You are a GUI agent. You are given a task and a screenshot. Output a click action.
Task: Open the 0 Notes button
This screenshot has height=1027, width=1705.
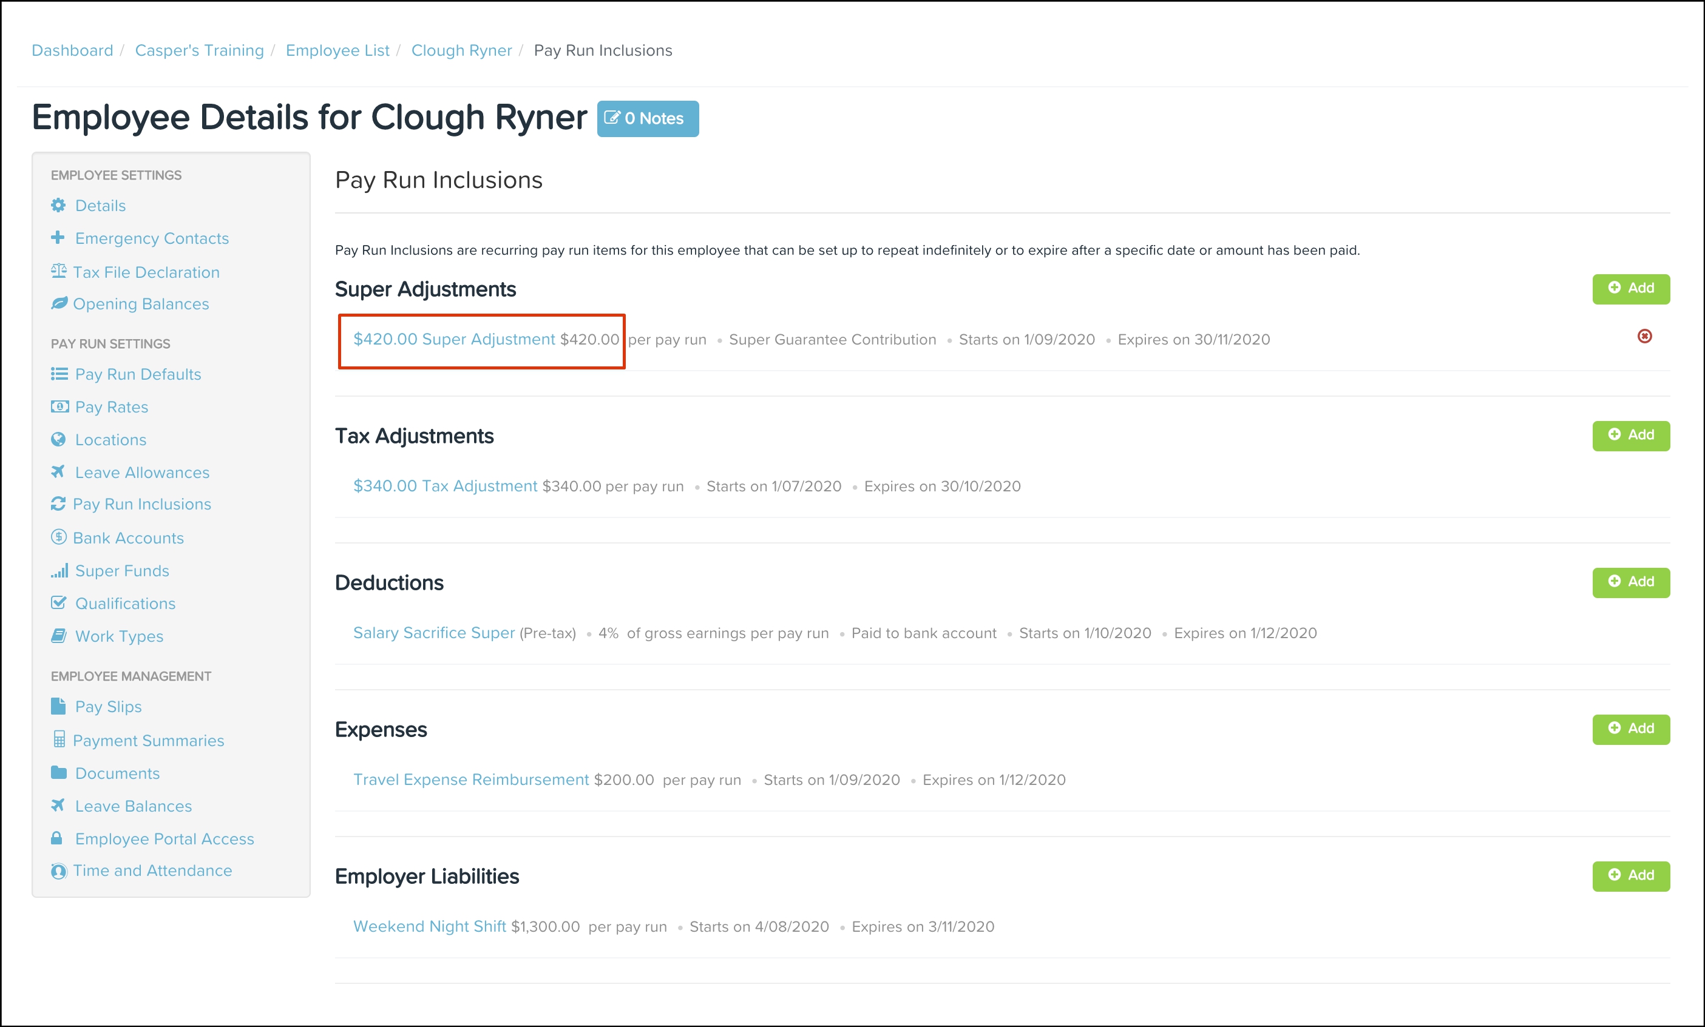(647, 118)
